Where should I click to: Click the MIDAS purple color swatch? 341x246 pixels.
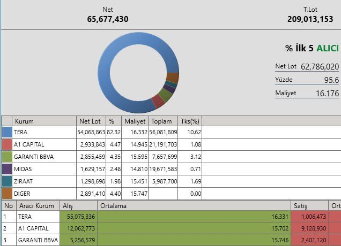click(x=7, y=169)
